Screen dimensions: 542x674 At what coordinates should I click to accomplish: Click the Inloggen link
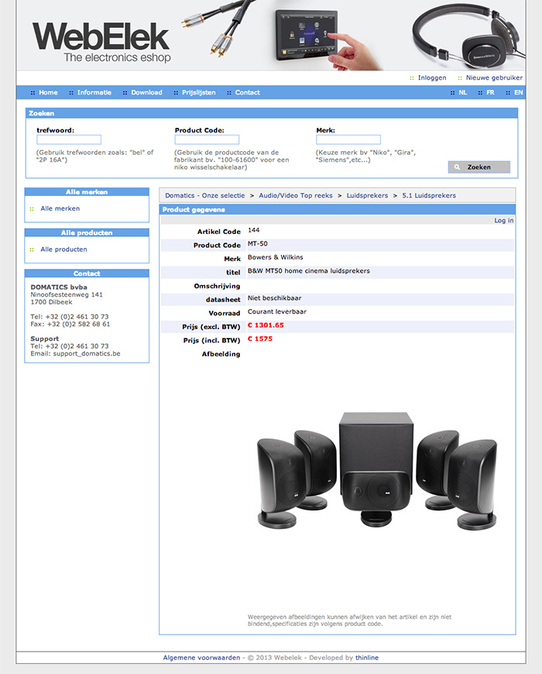432,77
